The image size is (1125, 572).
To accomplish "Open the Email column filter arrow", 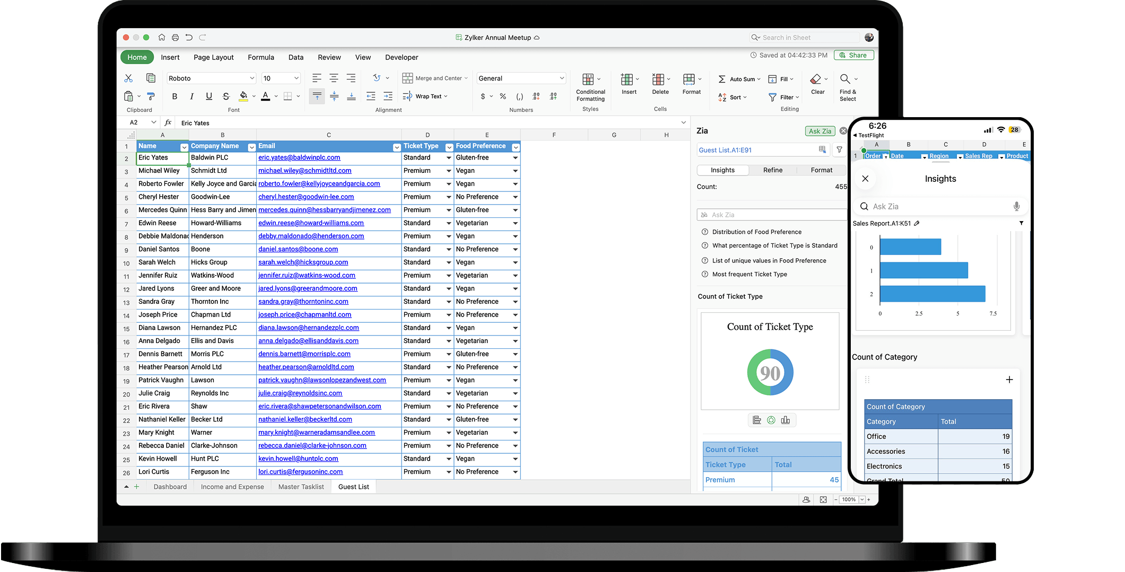I will 396,147.
